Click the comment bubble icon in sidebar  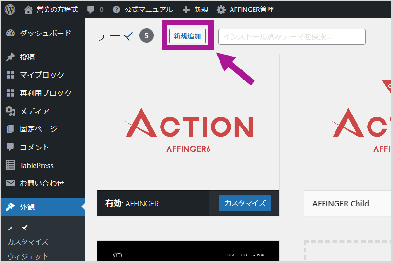click(x=11, y=147)
